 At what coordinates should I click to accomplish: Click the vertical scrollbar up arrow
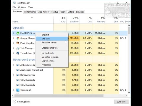tap(129, 26)
